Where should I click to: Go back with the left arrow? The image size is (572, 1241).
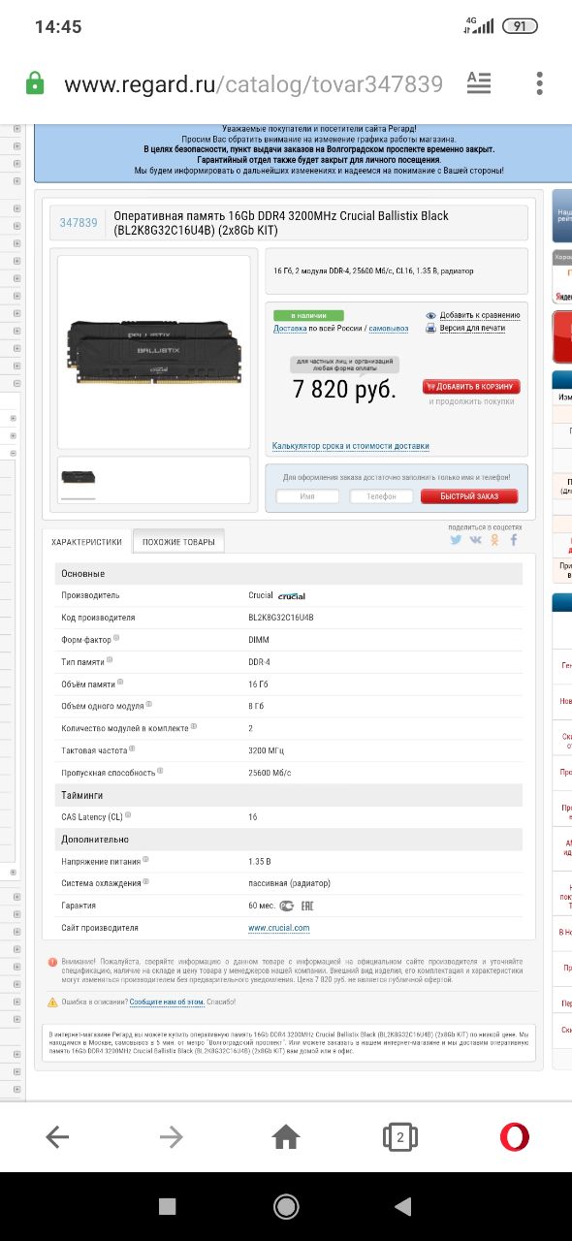[x=57, y=1137]
